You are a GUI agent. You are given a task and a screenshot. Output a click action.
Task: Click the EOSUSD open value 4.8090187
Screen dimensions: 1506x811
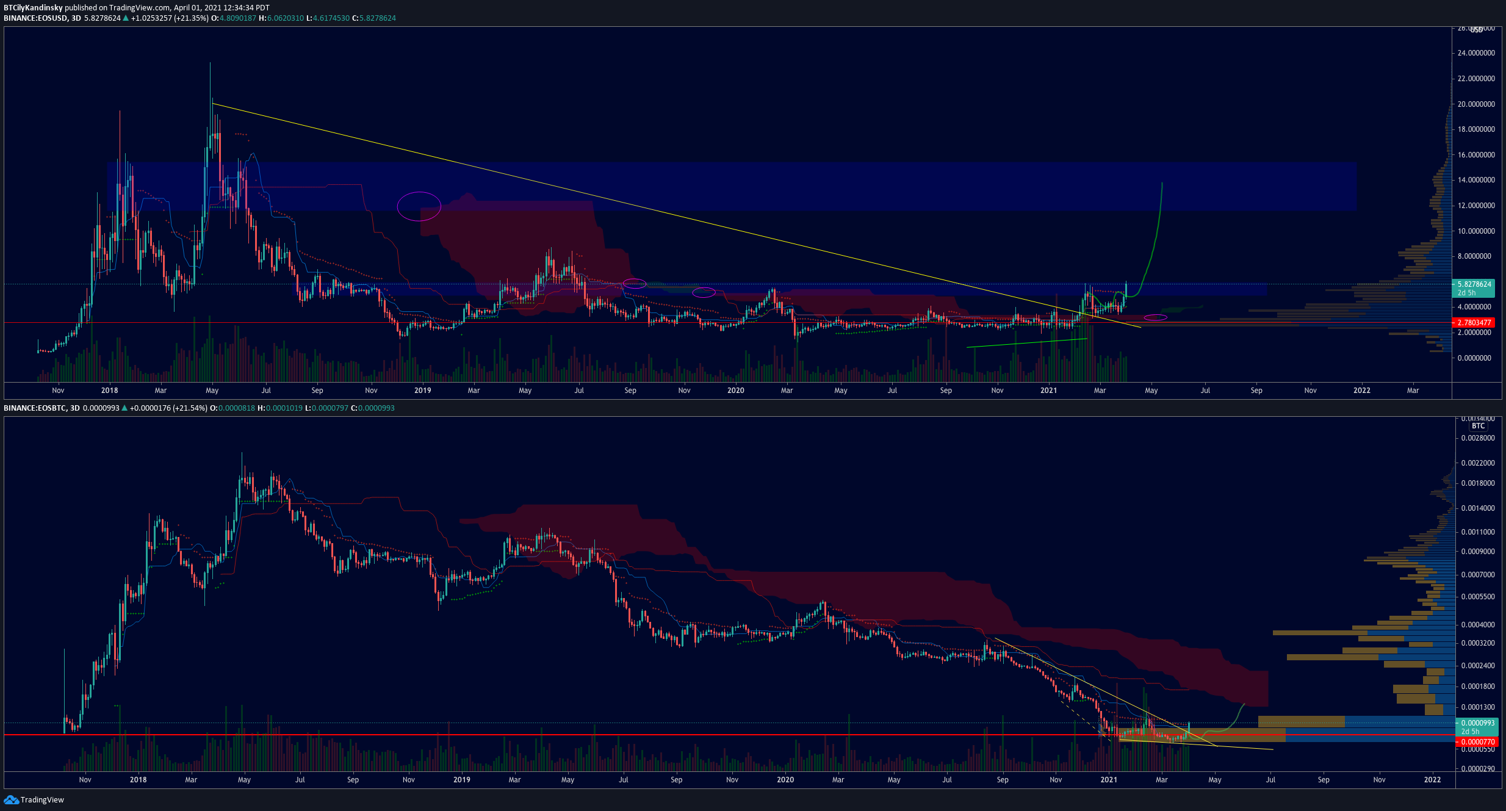coord(237,18)
